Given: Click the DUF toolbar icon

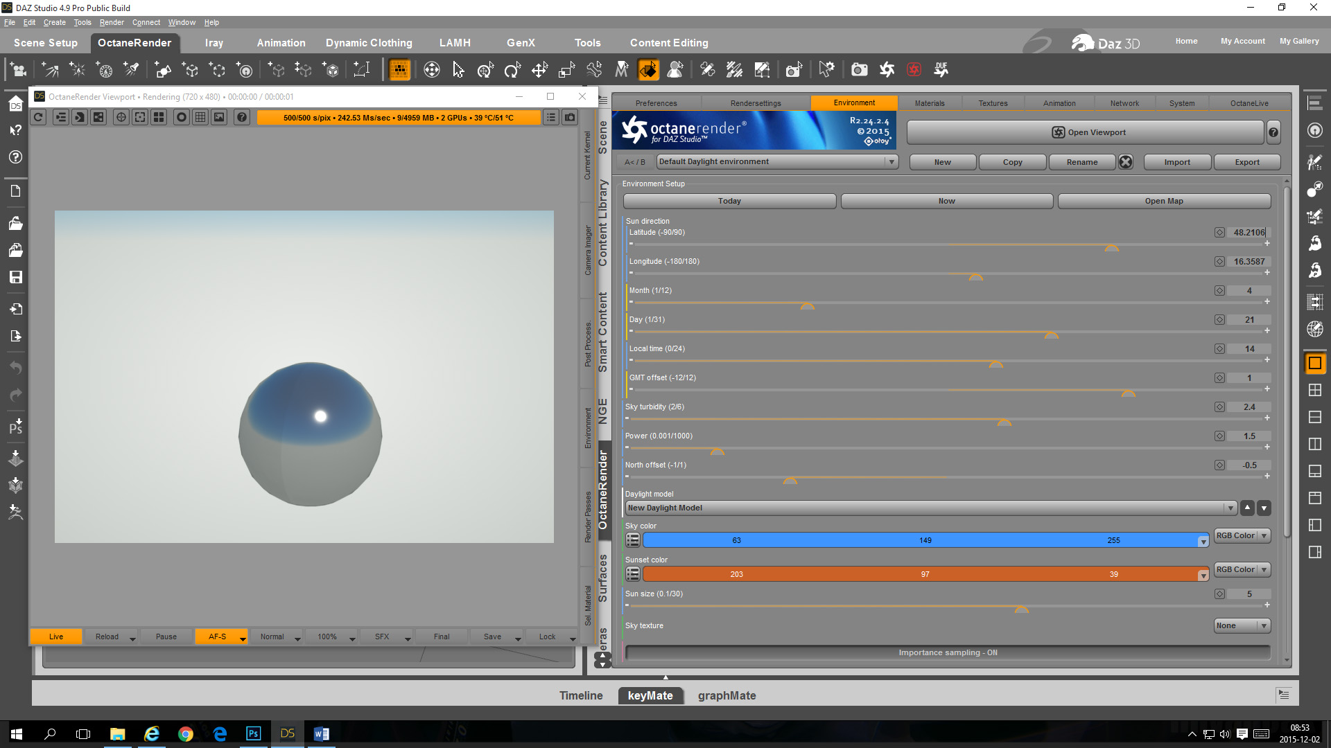Looking at the screenshot, I should pos(941,69).
